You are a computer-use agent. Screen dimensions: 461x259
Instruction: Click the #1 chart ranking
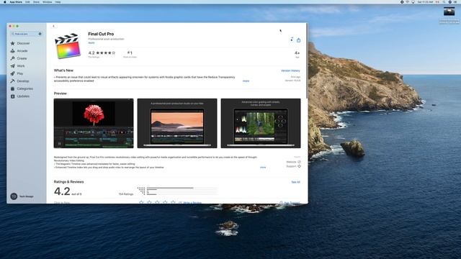click(x=130, y=54)
